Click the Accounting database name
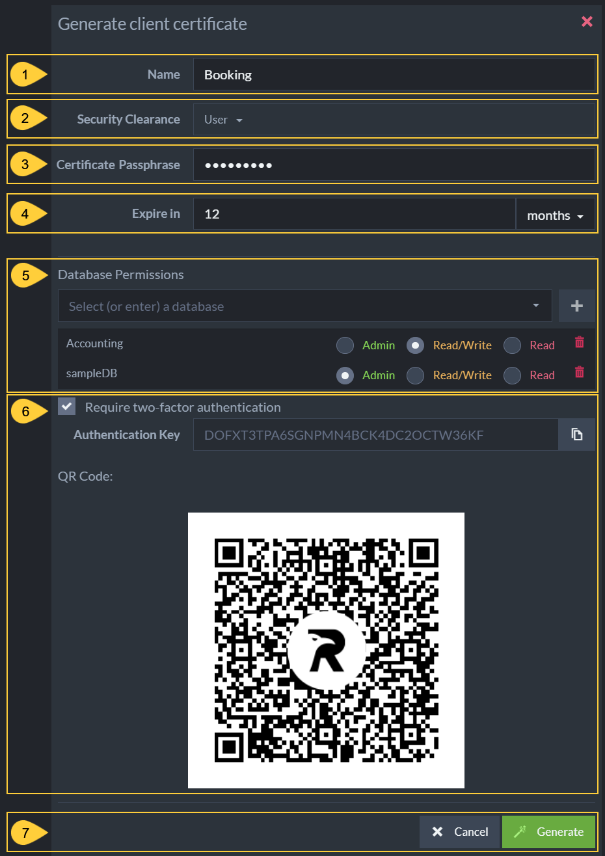Viewport: 605px width, 856px height. 94,343
